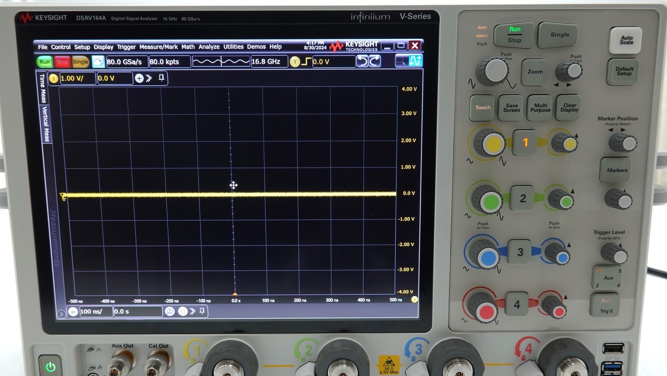Click the channel 1 offset 0.0 V field
667x376 pixels.
[x=115, y=78]
